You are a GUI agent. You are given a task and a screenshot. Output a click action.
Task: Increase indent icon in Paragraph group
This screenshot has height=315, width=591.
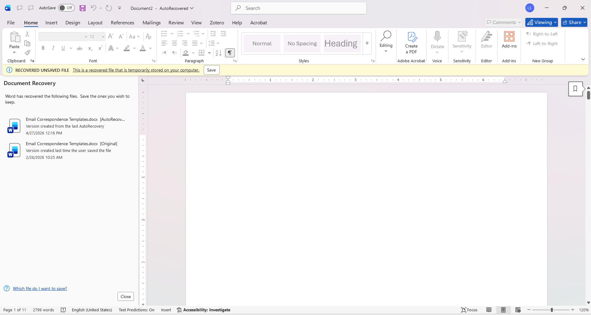click(x=223, y=34)
